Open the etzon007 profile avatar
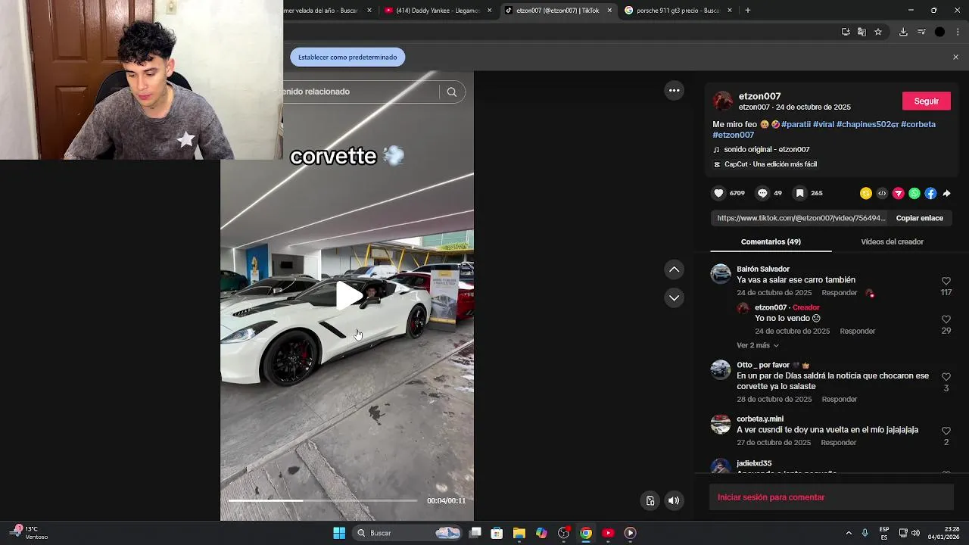Image resolution: width=969 pixels, height=545 pixels. [x=723, y=101]
